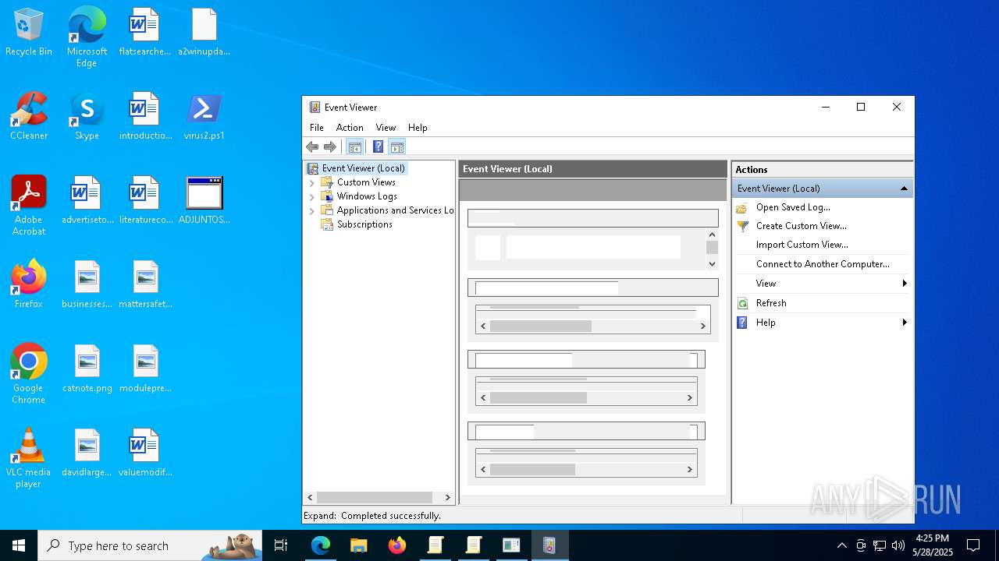Select the Firefox desktop shortcut
This screenshot has height=561, width=999.
pyautogui.click(x=29, y=284)
